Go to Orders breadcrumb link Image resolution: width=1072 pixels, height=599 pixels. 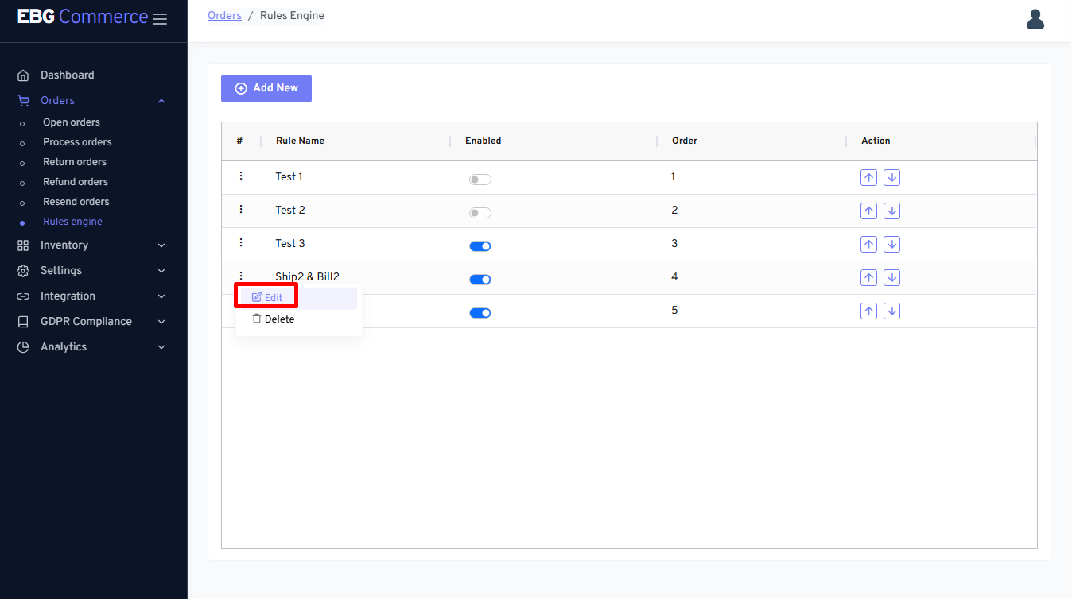pyautogui.click(x=224, y=16)
